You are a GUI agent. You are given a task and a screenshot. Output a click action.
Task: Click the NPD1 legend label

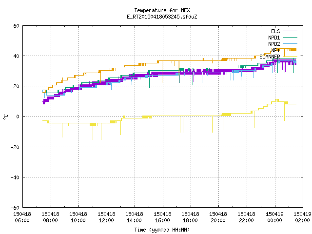274,38
